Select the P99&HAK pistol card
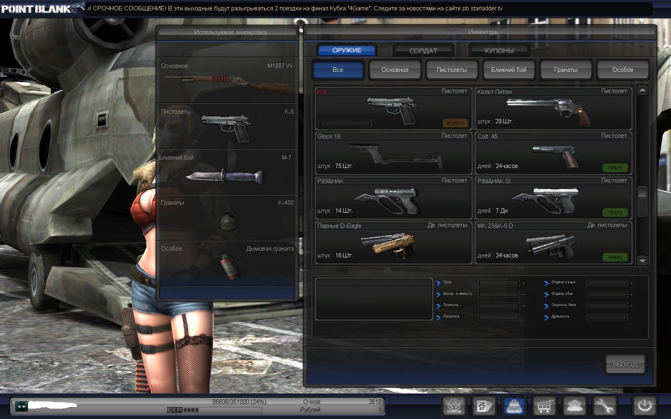The height and width of the screenshot is (419, 671). (x=393, y=198)
